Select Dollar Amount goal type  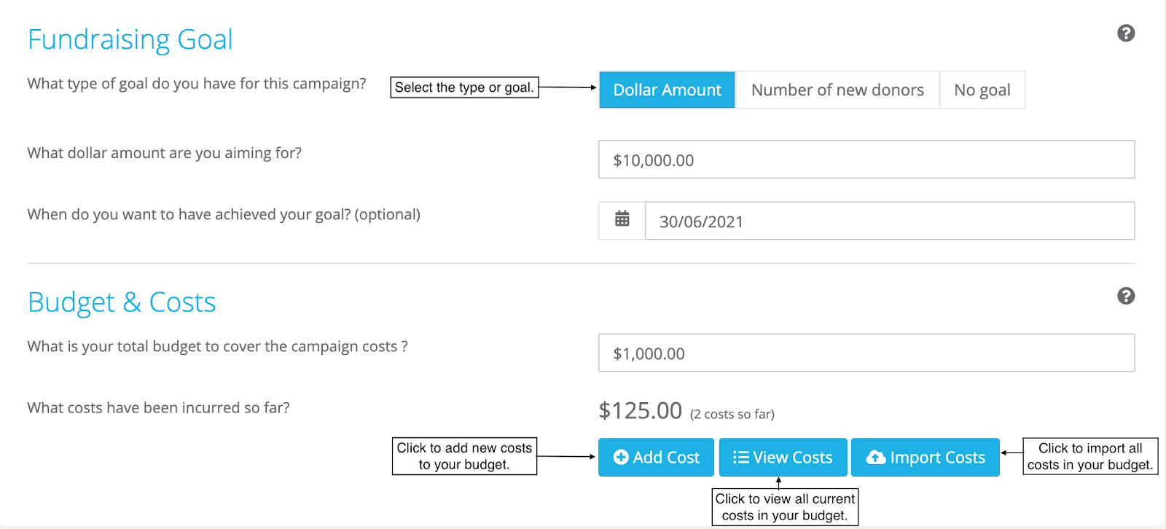click(667, 90)
